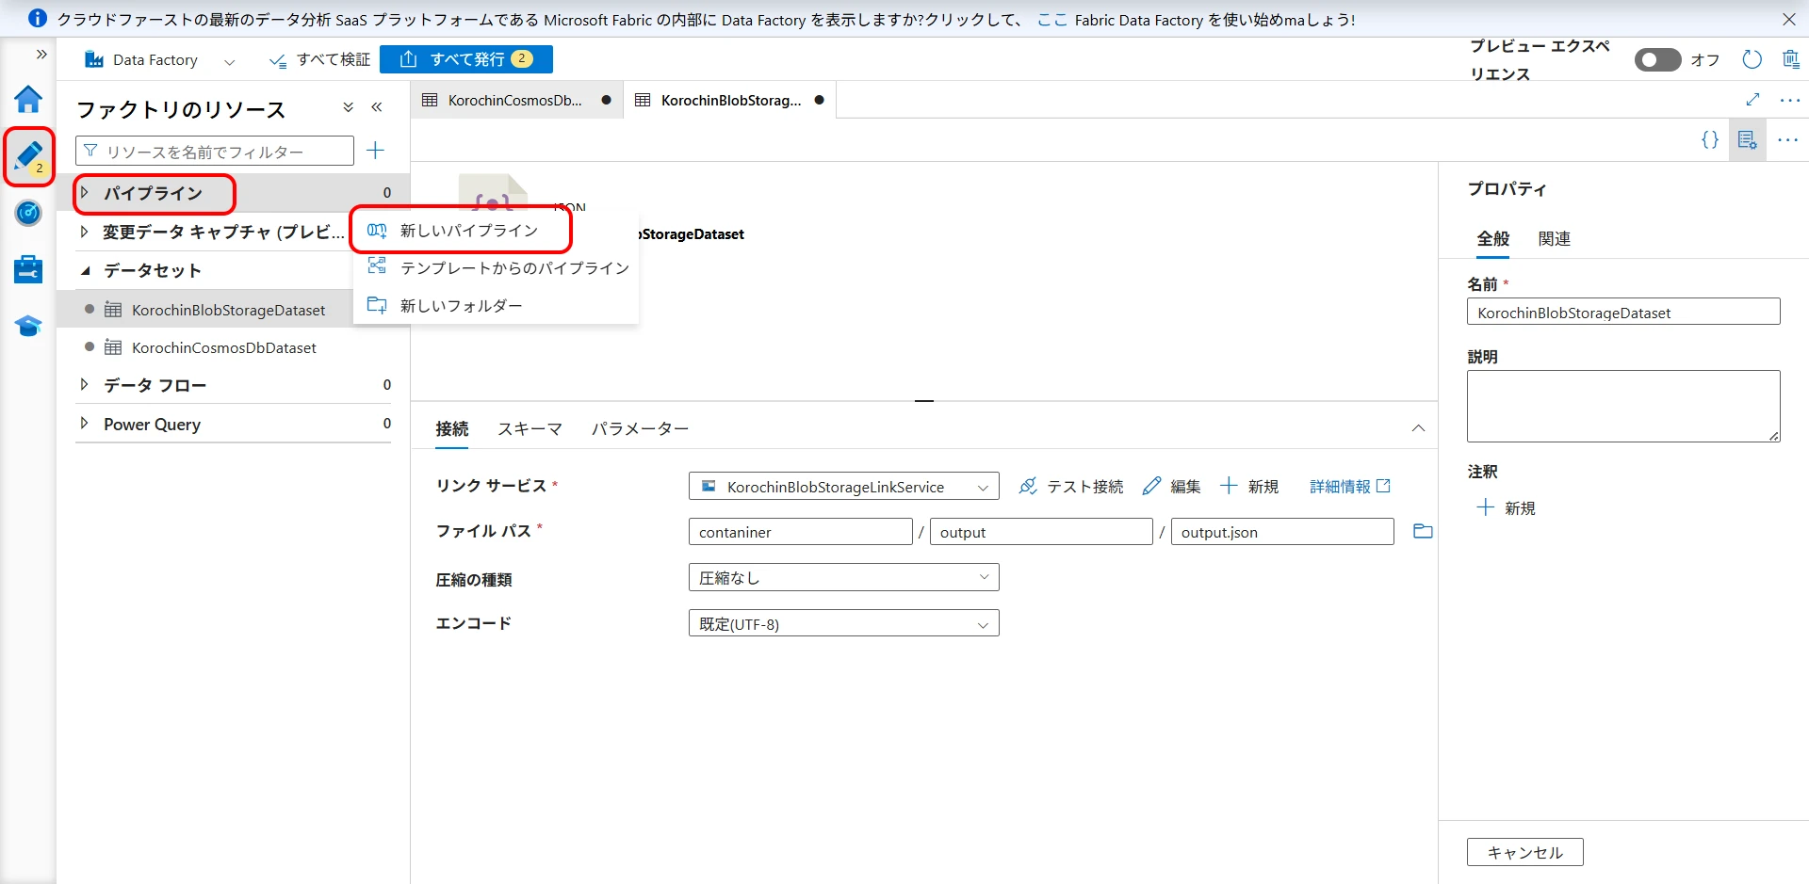Open the リンク サービス dropdown
The width and height of the screenshot is (1809, 884).
point(843,487)
